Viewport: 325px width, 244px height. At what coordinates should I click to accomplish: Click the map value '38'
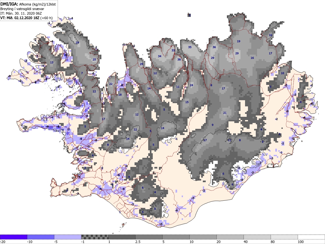(x=179, y=60)
